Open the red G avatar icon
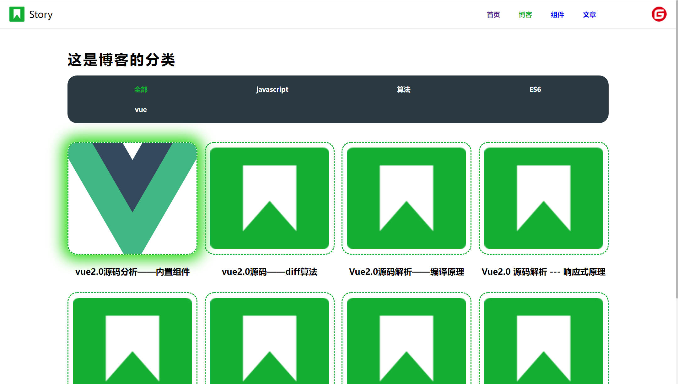The height and width of the screenshot is (384, 678). click(x=659, y=14)
